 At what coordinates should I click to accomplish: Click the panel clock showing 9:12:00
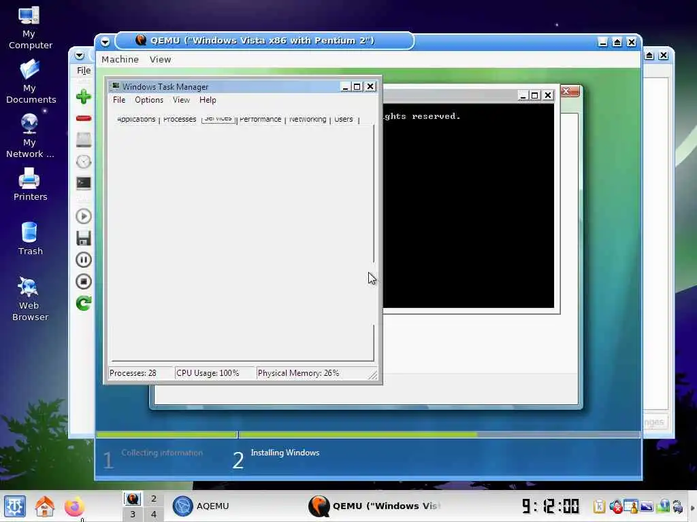550,506
